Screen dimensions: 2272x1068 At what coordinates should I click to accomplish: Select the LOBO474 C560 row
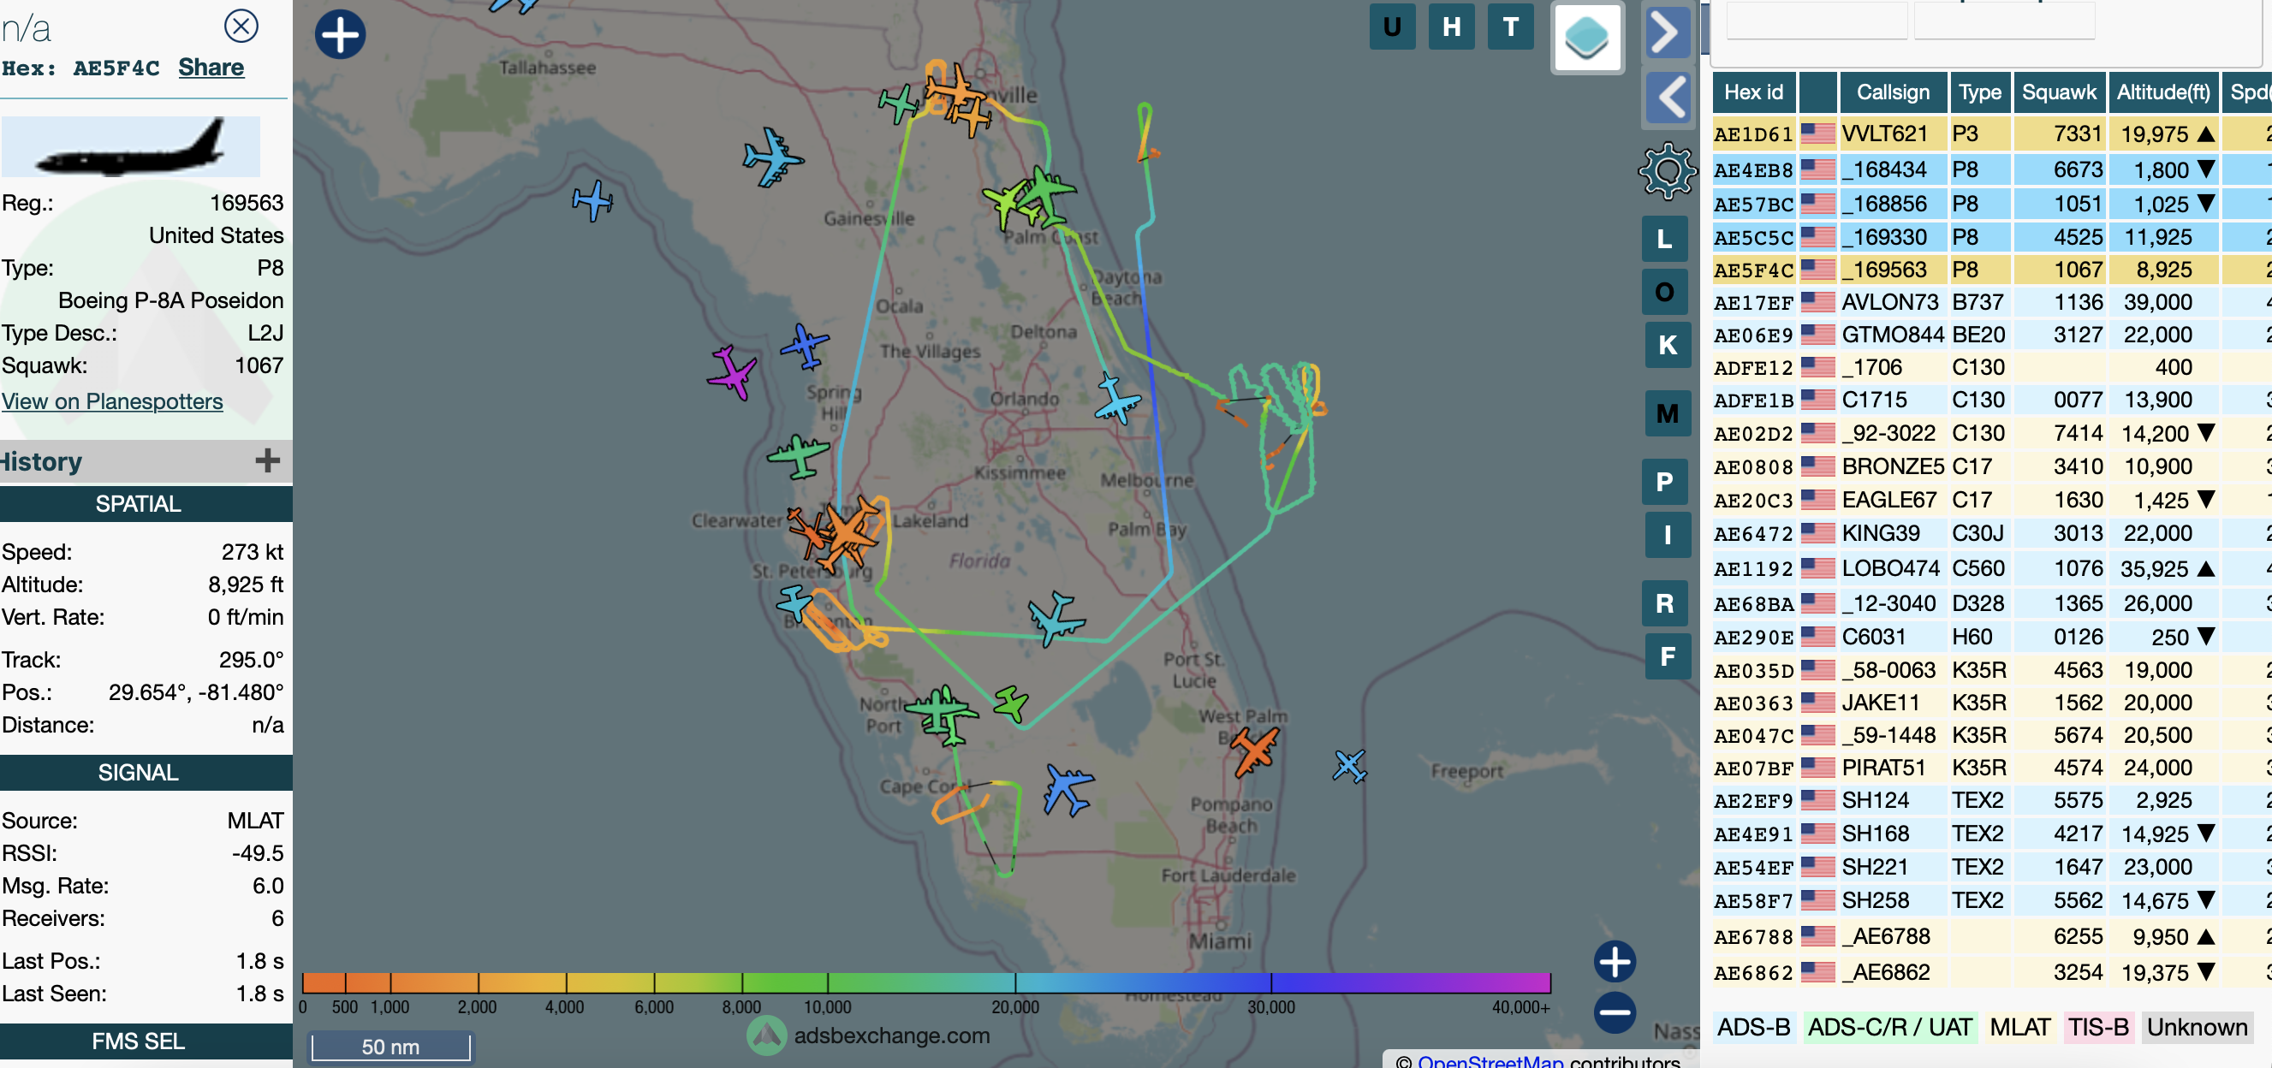tap(1991, 569)
